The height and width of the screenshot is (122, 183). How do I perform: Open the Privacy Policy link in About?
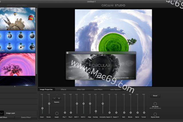click(x=101, y=78)
